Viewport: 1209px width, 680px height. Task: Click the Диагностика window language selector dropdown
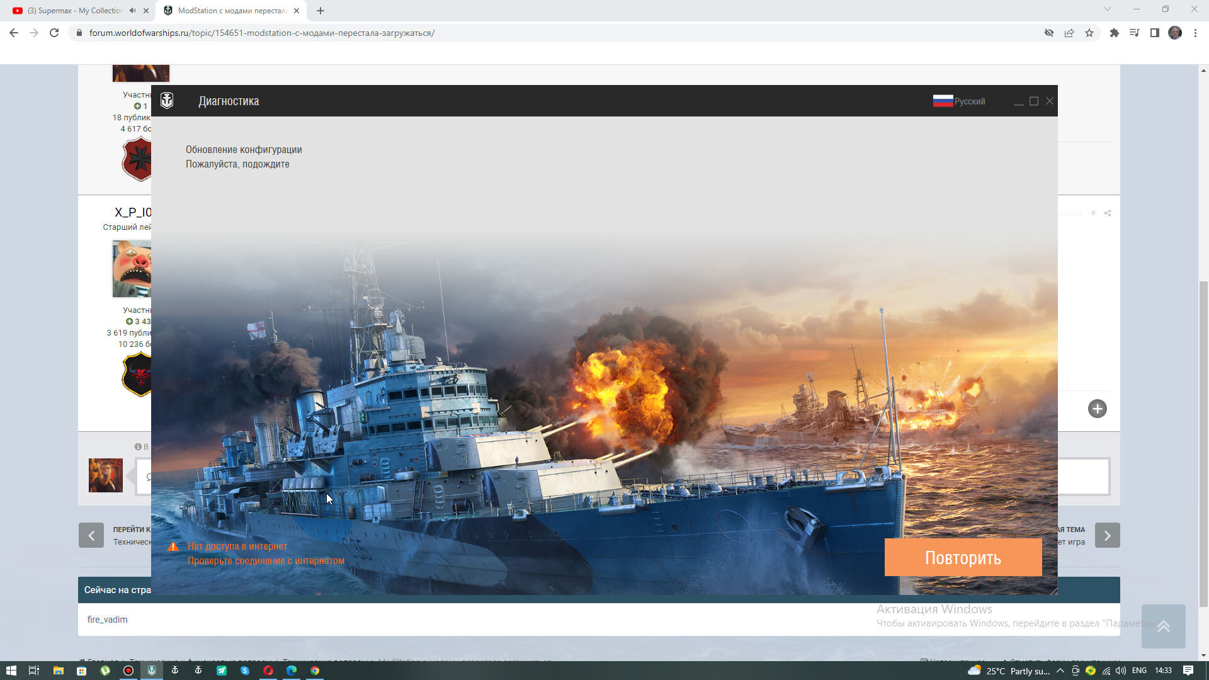[x=959, y=101]
